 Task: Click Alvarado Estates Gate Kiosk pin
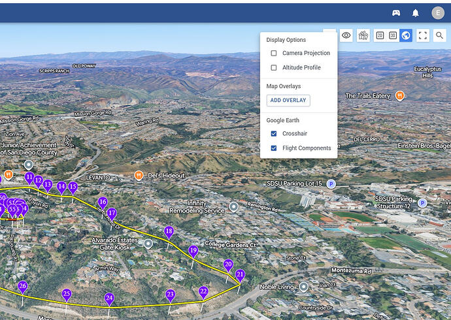point(148,244)
